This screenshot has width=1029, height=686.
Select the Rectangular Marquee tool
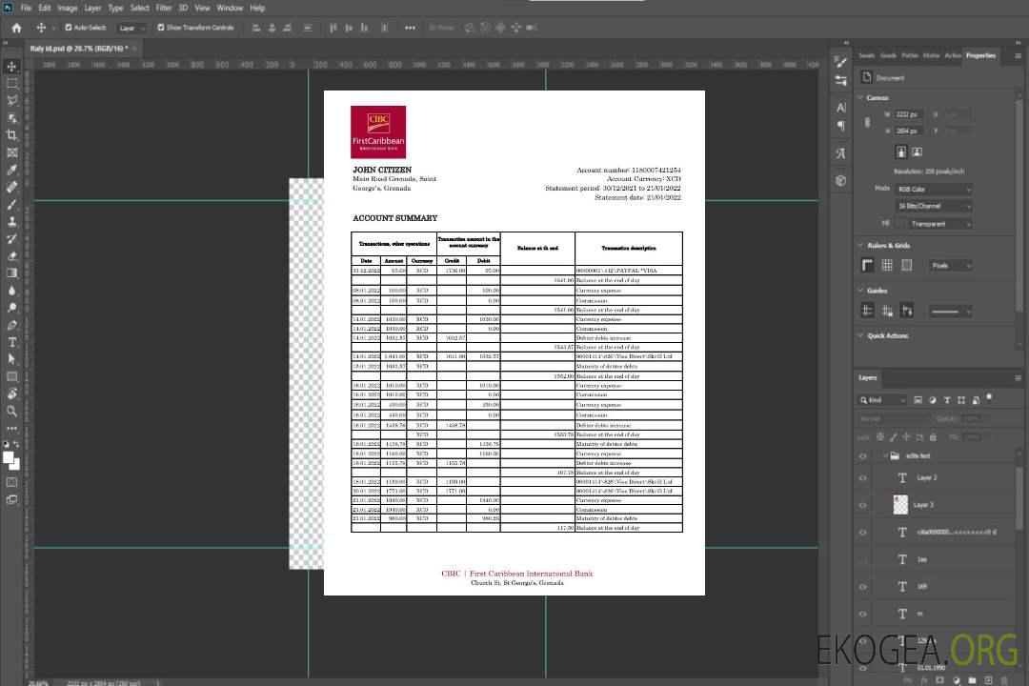11,84
